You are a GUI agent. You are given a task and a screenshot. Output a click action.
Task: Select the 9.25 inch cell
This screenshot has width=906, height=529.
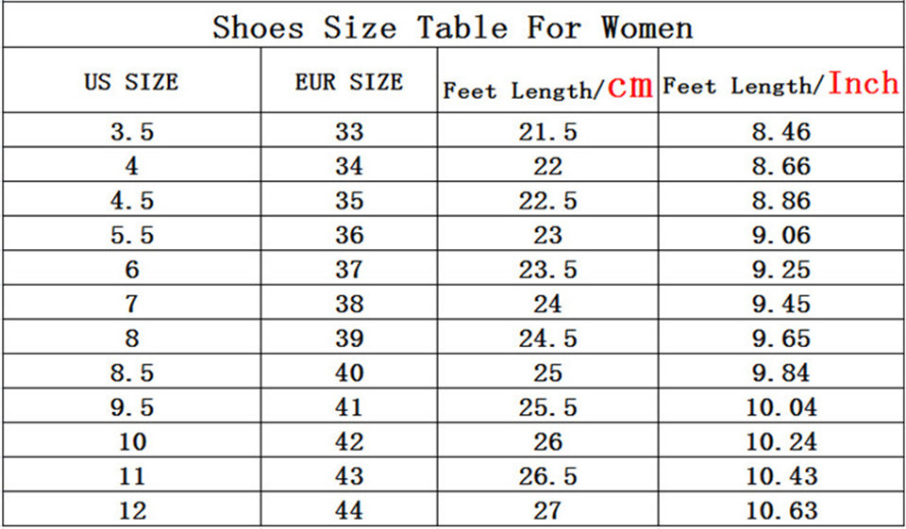[x=780, y=270]
